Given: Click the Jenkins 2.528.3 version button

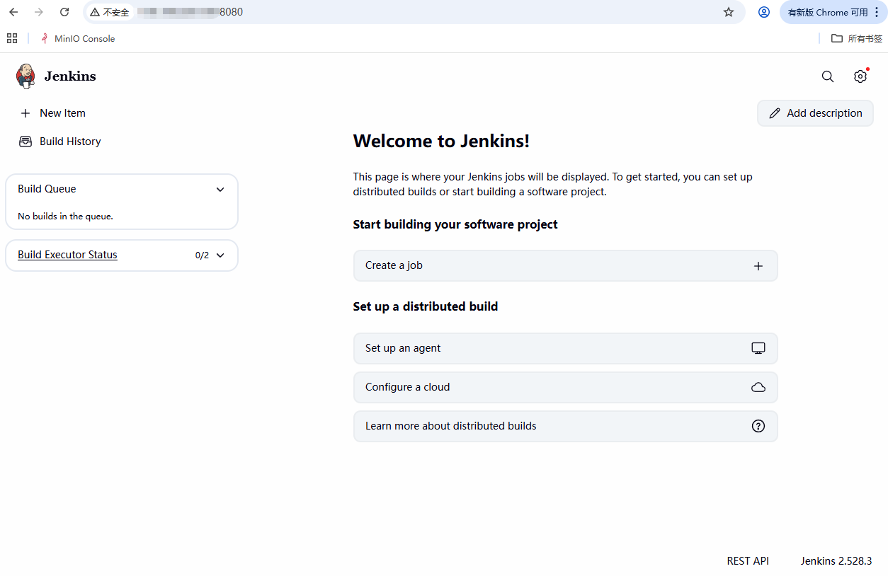Looking at the screenshot, I should coord(836,560).
